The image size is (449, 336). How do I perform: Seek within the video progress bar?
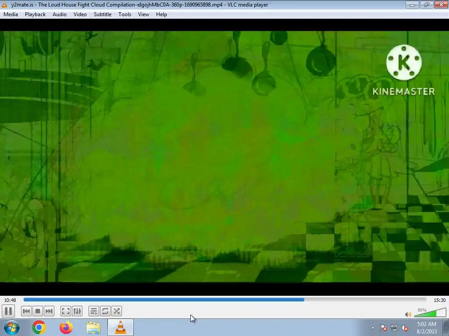pyautogui.click(x=225, y=300)
